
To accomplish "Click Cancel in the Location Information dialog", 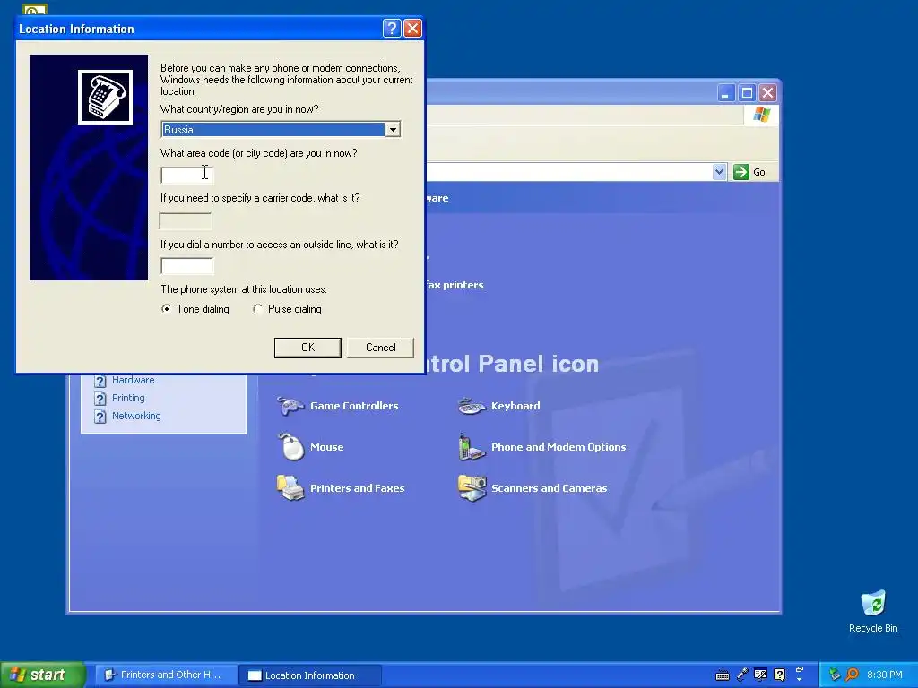I will coord(380,348).
